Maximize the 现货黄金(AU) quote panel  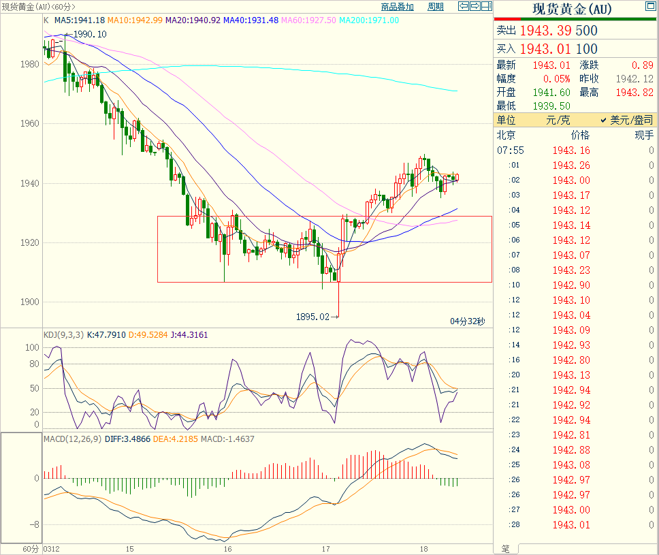tap(649, 6)
